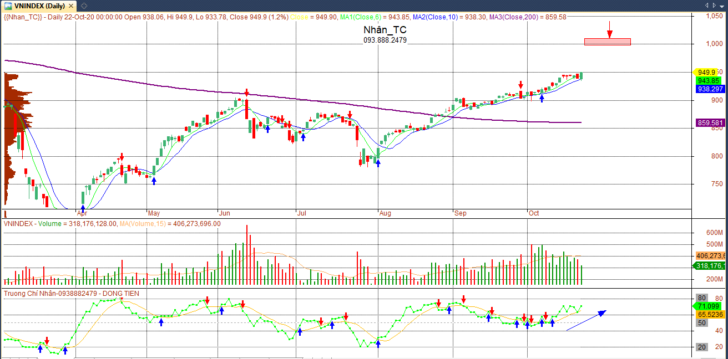Click the Jul label on the time axis
728x359 pixels.
pos(302,213)
